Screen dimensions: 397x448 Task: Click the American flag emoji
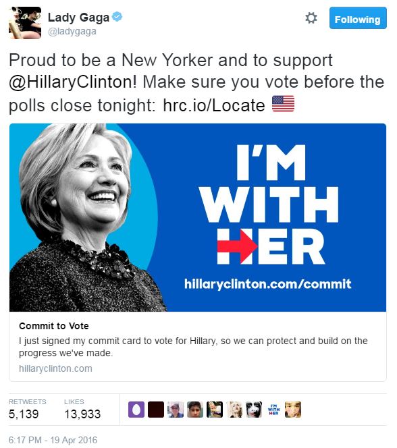[x=283, y=104]
